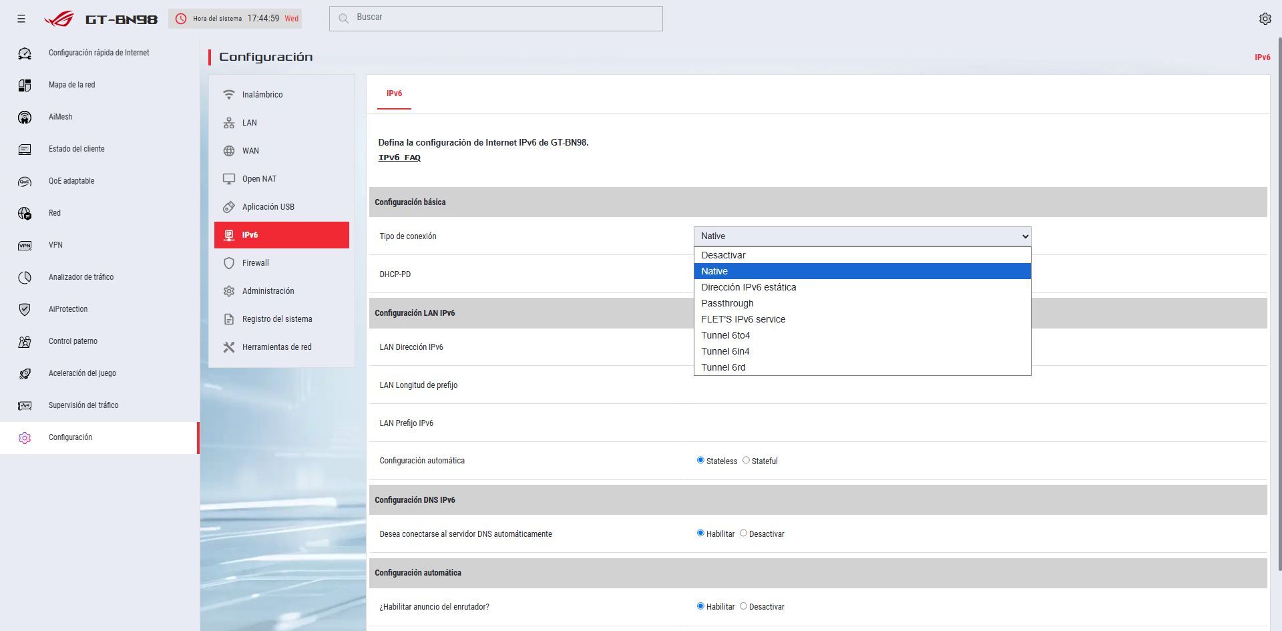Open the IPv6 FAQ link
Viewport: 1282px width, 631px height.
[x=399, y=158]
